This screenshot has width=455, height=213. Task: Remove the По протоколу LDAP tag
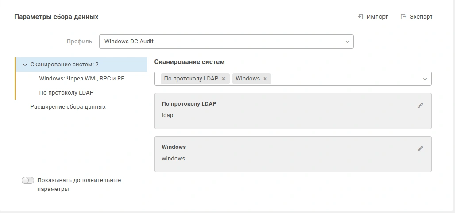pyautogui.click(x=224, y=79)
